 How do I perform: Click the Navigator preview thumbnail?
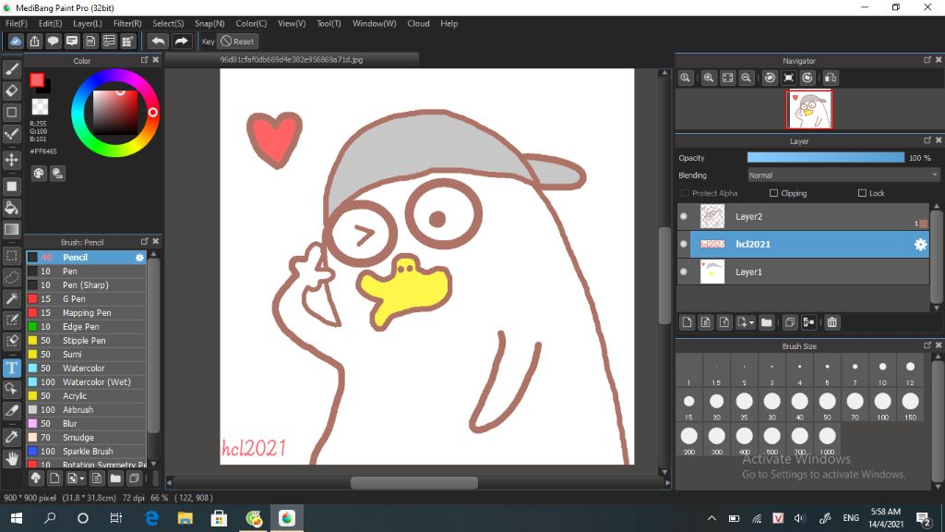(808, 109)
